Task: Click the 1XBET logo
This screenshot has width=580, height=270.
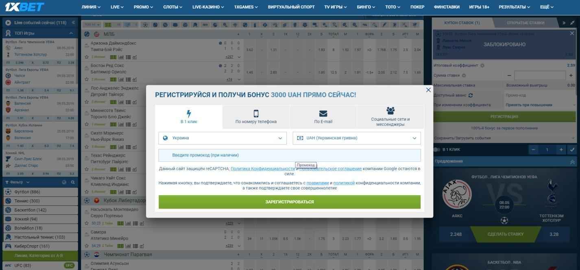Action: [x=25, y=7]
